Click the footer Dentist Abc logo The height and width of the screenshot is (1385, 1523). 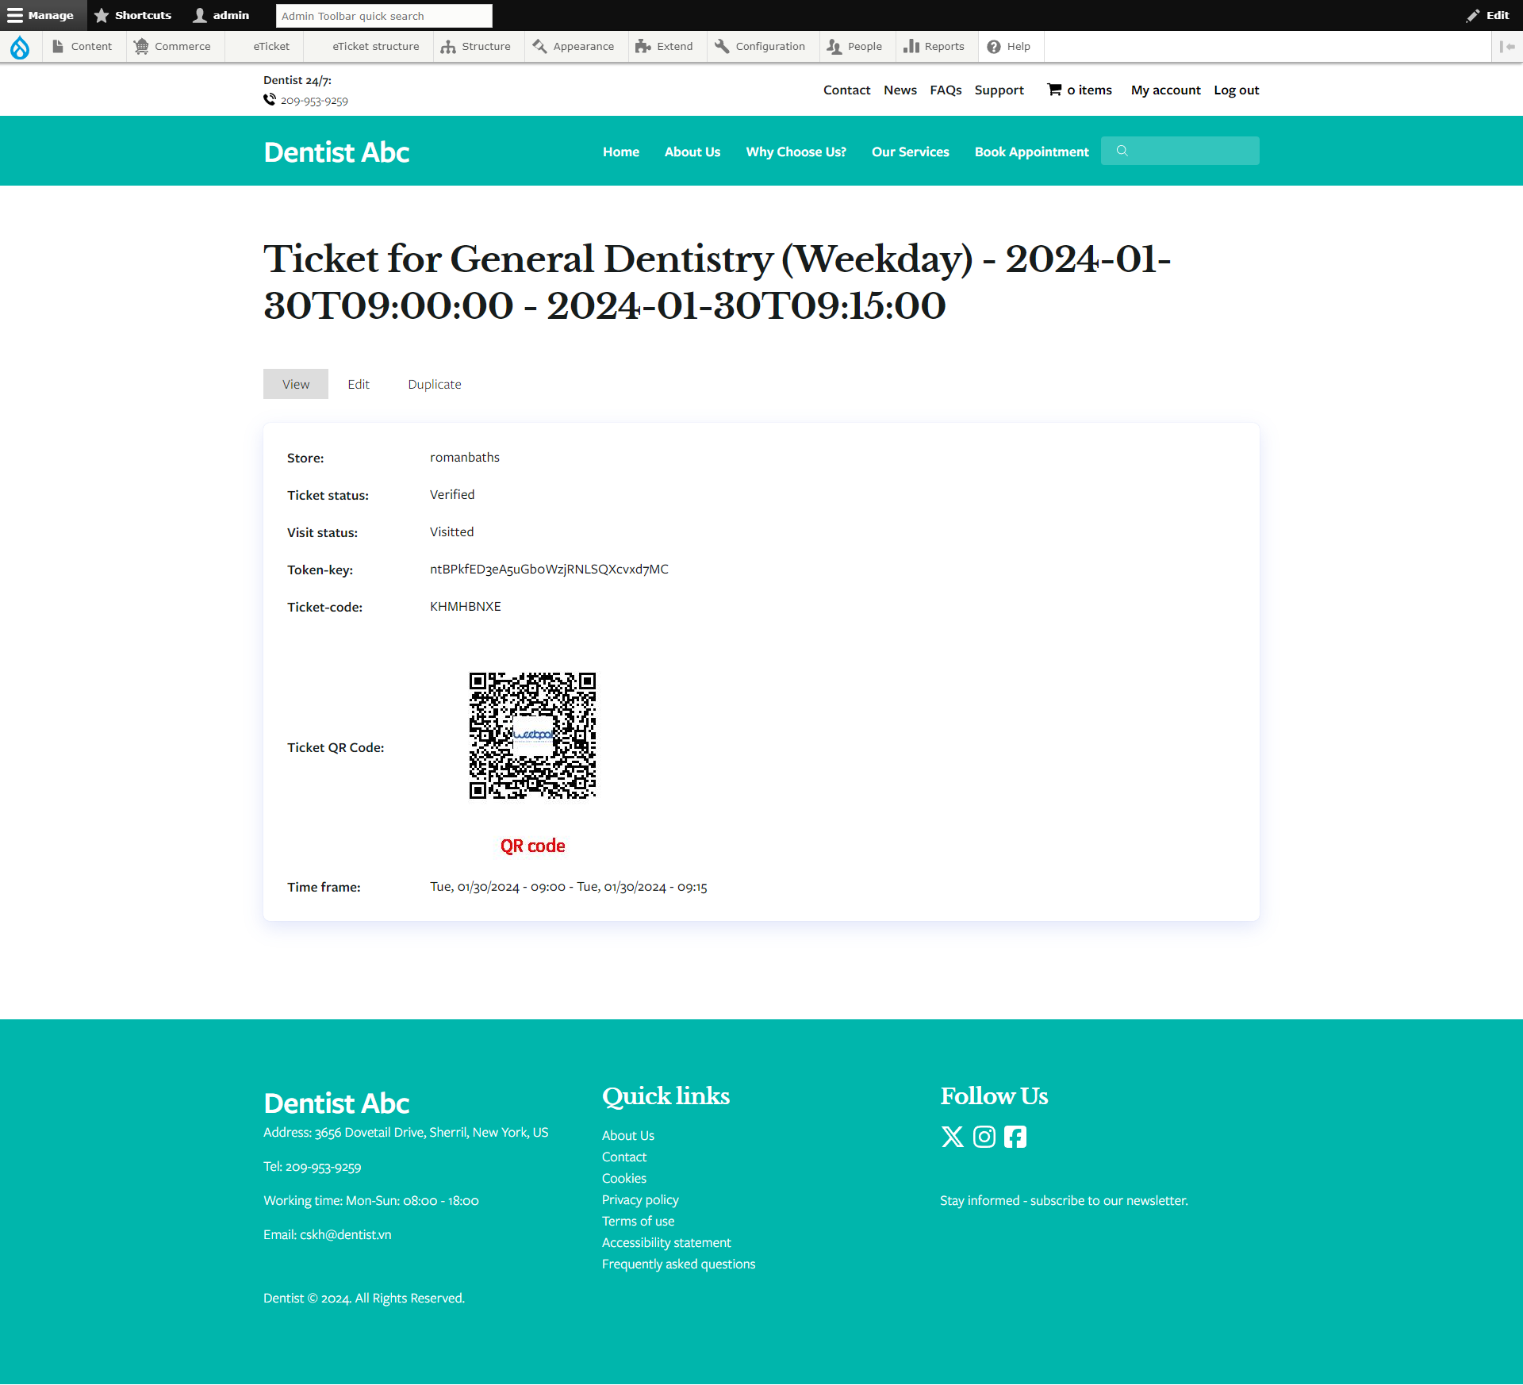click(x=336, y=1103)
